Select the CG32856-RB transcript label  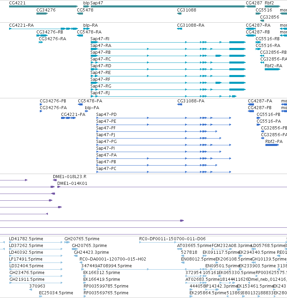click(x=274, y=52)
